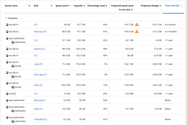
Task: Click warning icon for 119.7 GB projection
Action: 137,25
